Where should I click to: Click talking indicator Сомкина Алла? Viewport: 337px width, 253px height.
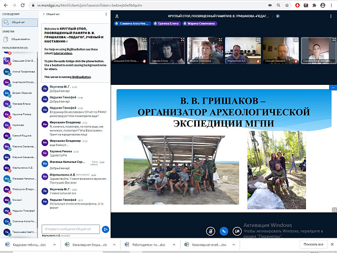132,23
